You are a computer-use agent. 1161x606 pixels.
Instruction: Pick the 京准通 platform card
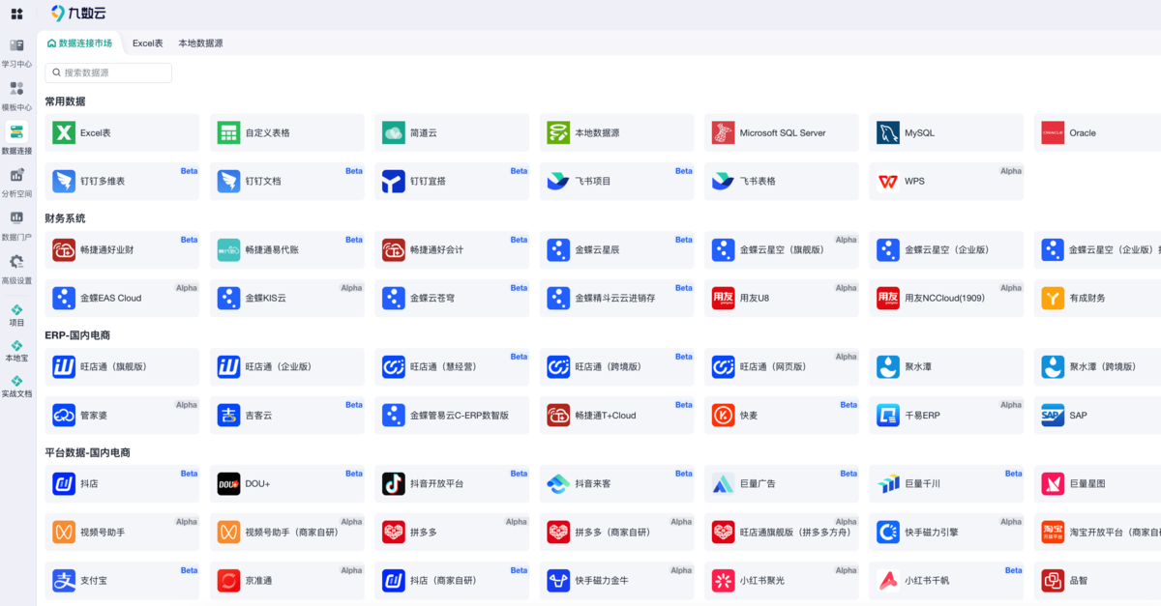coord(287,581)
